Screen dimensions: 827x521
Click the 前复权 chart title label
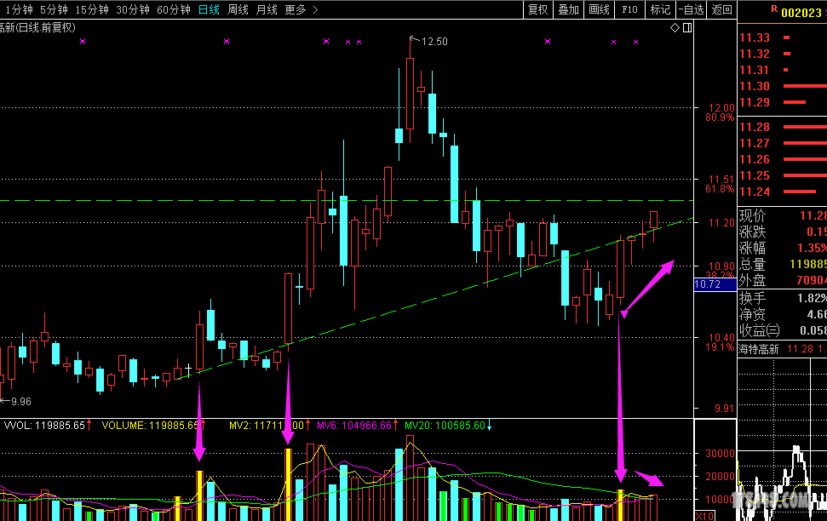pyautogui.click(x=58, y=27)
